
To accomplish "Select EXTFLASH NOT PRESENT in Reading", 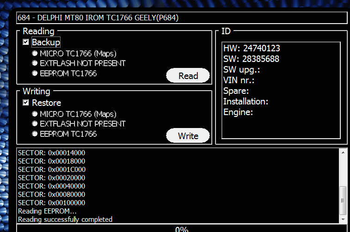I will (x=35, y=63).
